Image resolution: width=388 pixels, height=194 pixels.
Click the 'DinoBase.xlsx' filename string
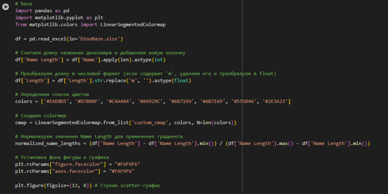[100, 39]
